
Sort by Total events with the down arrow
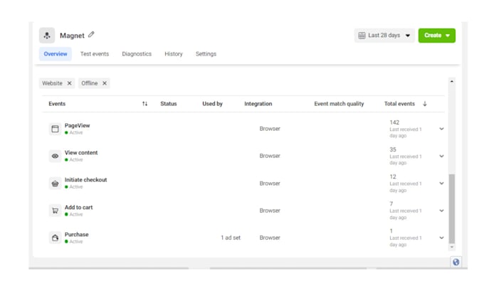point(425,104)
